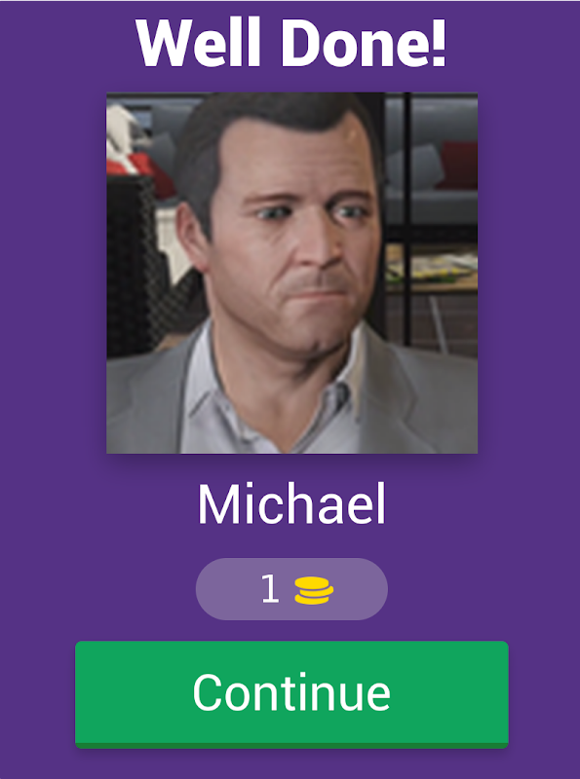This screenshot has width=580, height=779.
Task: Select the coin reward pill showing 1
Action: coord(291,589)
